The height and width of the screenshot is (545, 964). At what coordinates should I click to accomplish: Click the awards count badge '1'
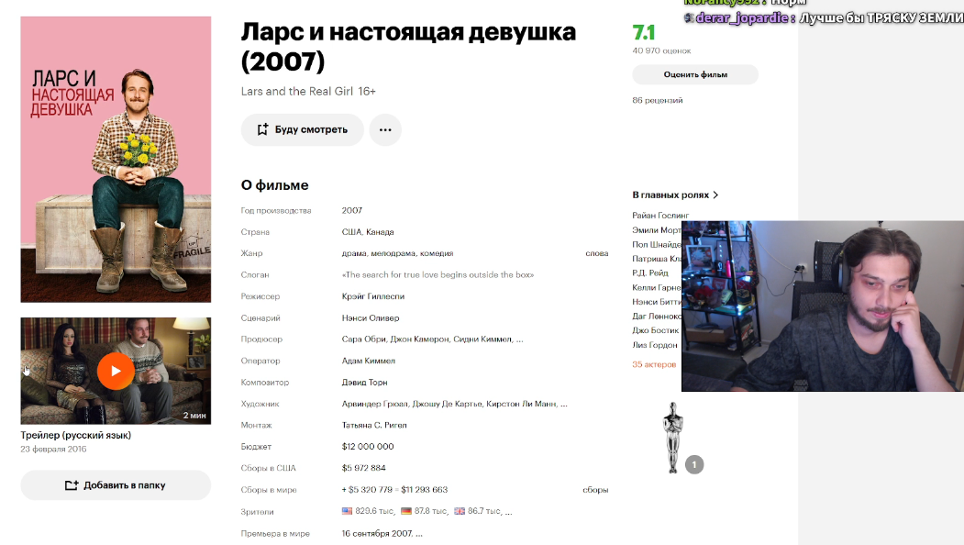click(694, 464)
